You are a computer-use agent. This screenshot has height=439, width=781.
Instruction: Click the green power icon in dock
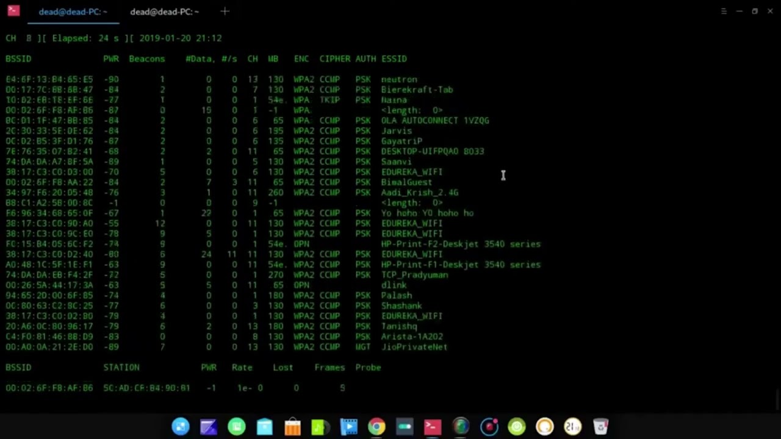pos(517,427)
